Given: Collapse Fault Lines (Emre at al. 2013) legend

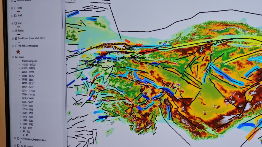Looking at the screenshot, I should click(13, 39).
